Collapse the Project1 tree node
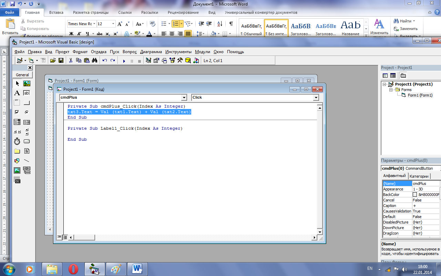The height and width of the screenshot is (276, 441). point(384,84)
